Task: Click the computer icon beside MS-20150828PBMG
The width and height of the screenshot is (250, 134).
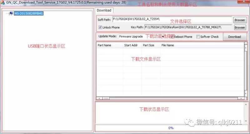Action: (x=11, y=13)
